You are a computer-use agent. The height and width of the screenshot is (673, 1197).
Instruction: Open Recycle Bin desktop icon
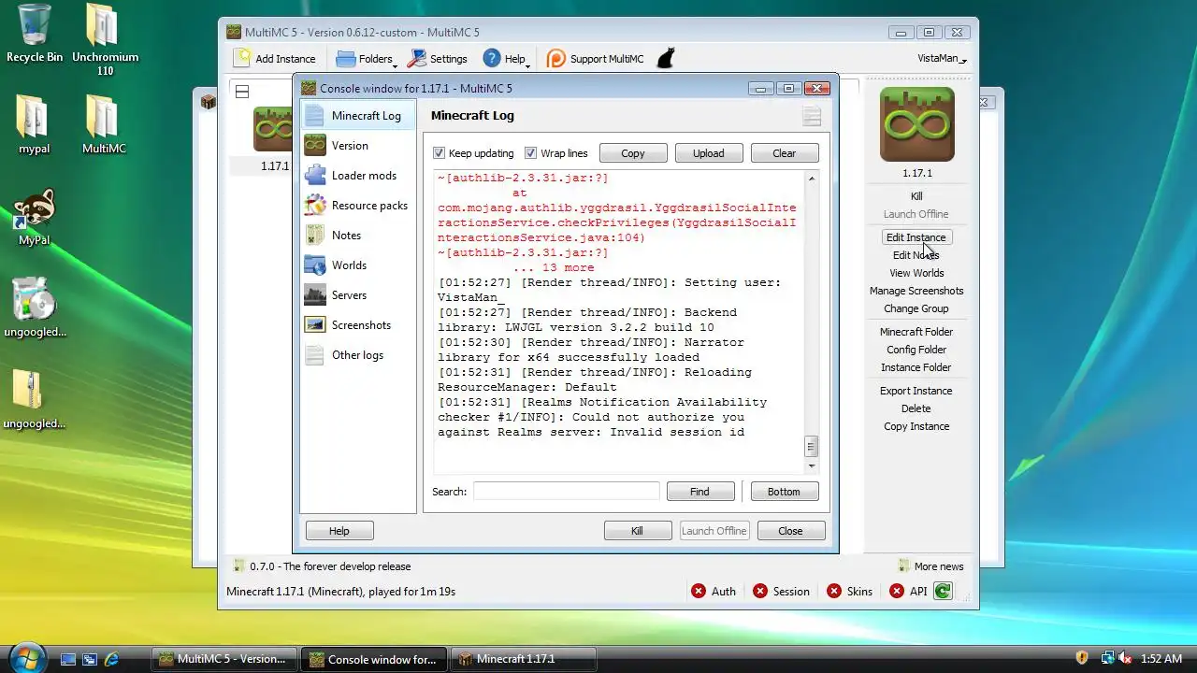(35, 34)
